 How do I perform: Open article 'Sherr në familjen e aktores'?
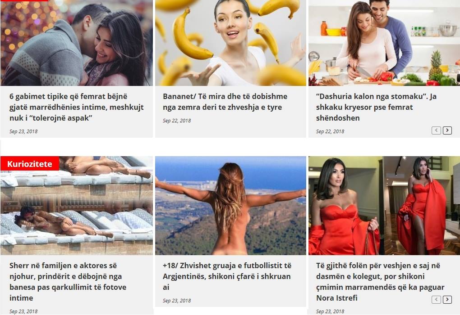[68, 282]
